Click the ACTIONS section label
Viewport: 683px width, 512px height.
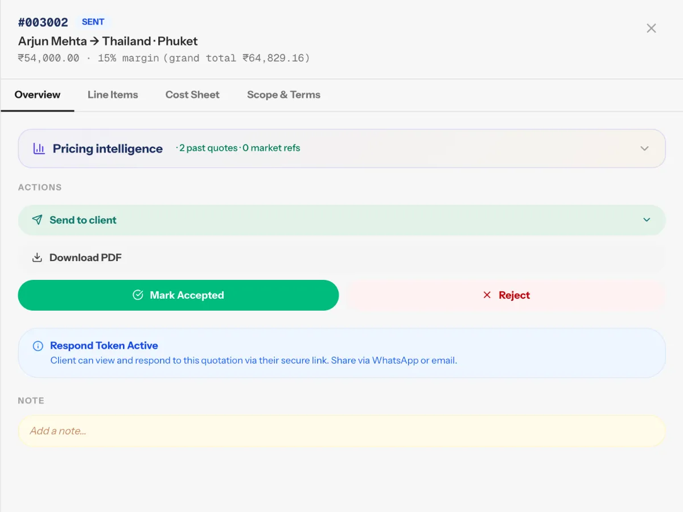click(x=40, y=187)
